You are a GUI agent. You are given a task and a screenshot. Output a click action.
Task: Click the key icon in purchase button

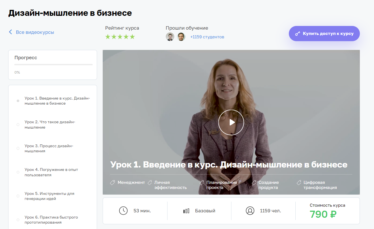(297, 34)
